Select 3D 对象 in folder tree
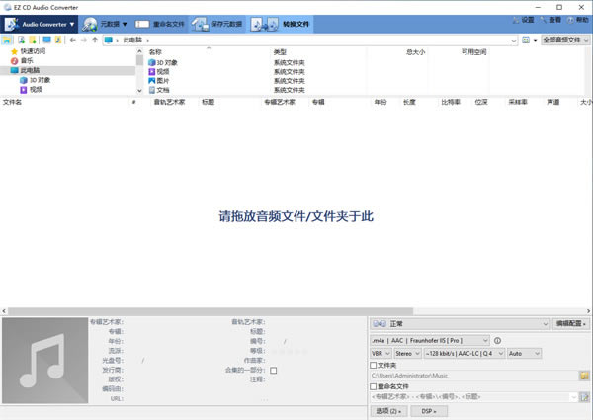Image resolution: width=593 pixels, height=420 pixels. click(40, 80)
